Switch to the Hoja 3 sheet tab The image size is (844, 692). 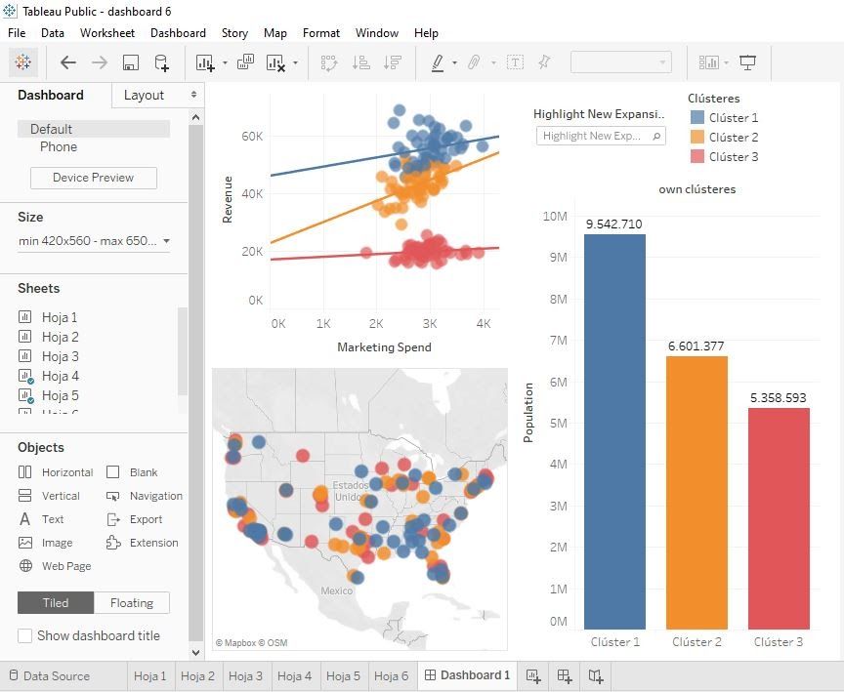pos(245,675)
